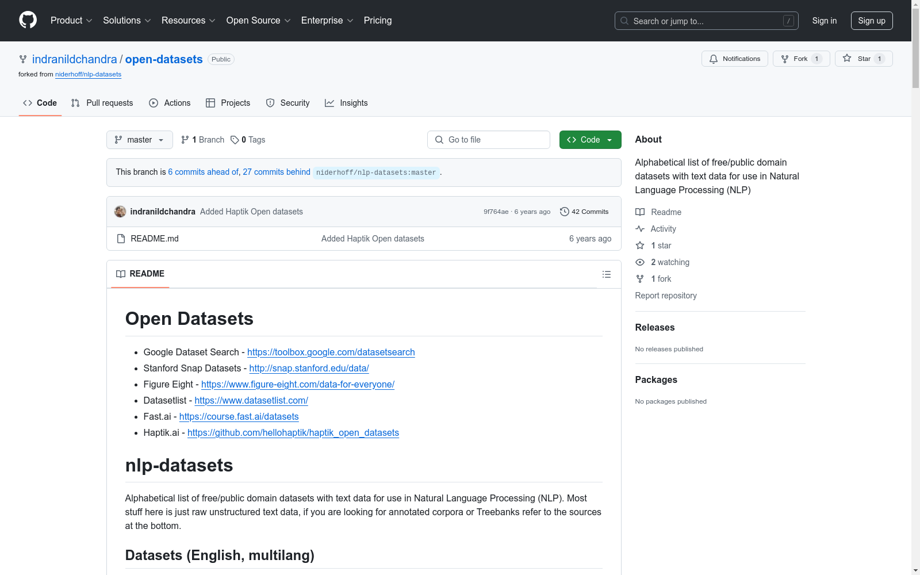Focus the 'Search or jump to' field
920x575 pixels.
click(x=707, y=21)
